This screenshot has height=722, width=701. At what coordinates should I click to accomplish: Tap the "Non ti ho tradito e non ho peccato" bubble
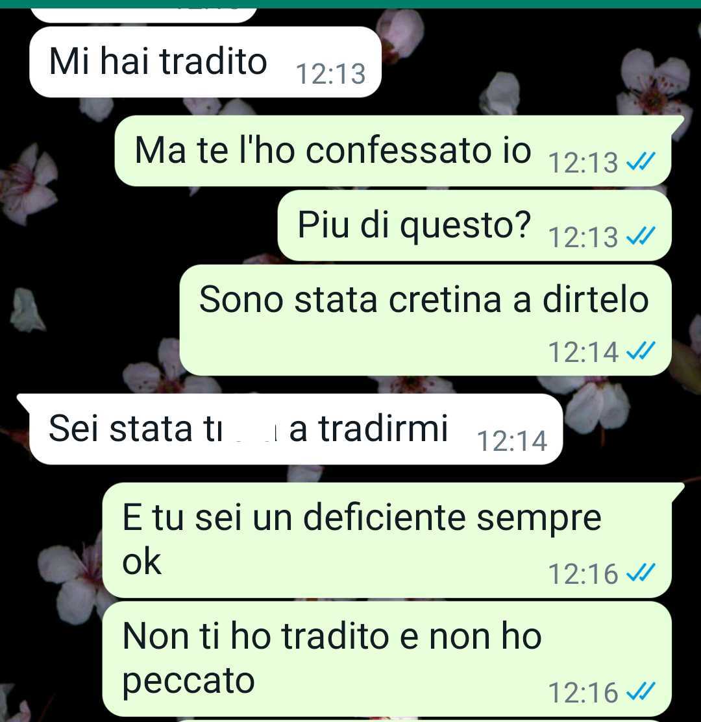387,659
